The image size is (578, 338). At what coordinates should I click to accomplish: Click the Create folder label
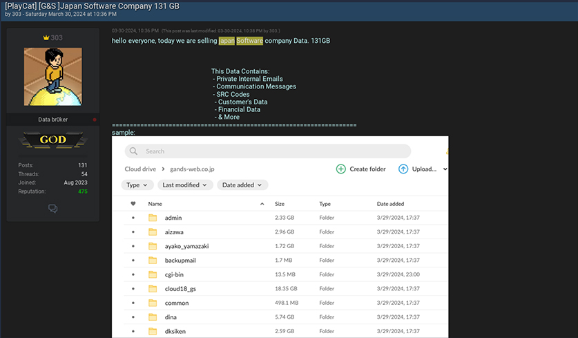367,169
